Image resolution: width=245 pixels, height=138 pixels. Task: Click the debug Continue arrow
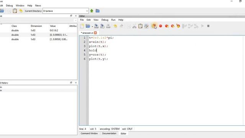point(203,26)
